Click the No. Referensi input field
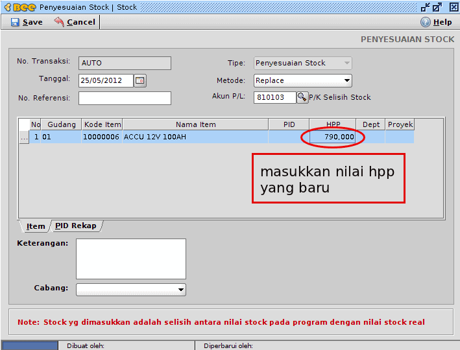Screen dimensions: 460x350 tap(125, 99)
